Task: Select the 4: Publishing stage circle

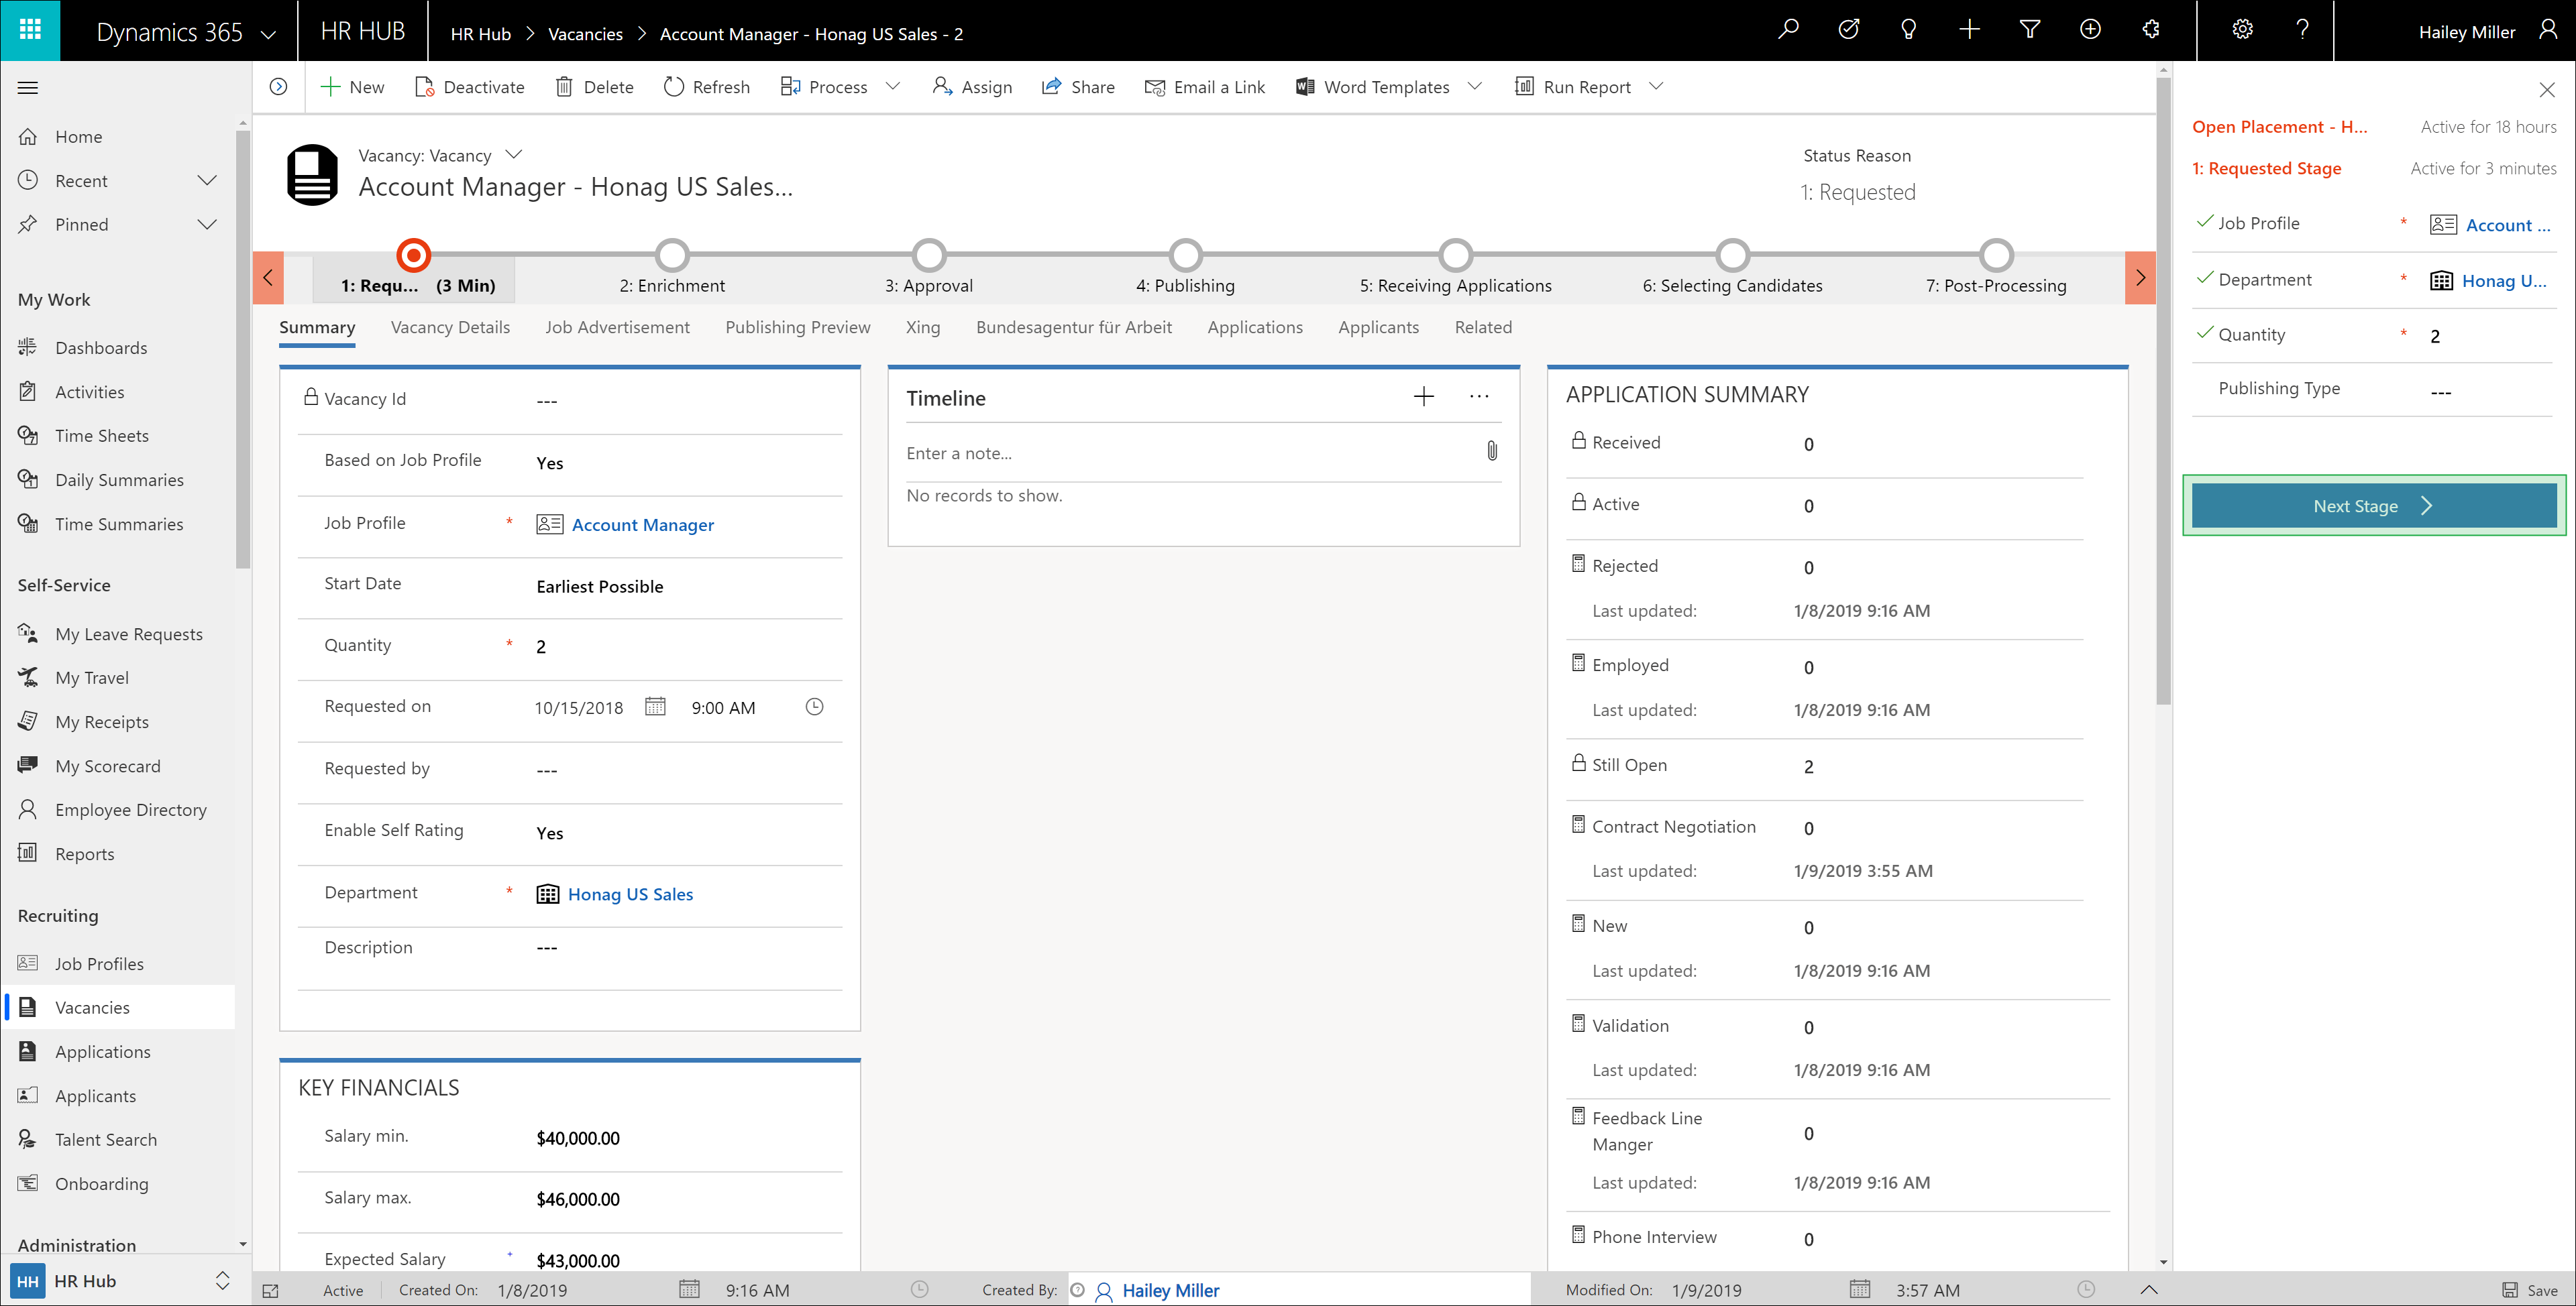Action: coord(1185,255)
